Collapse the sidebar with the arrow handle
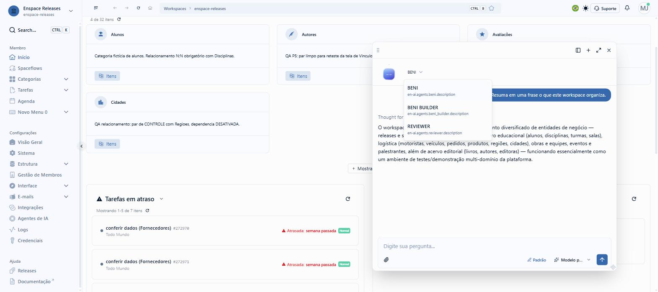This screenshot has height=292, width=658. click(81, 146)
